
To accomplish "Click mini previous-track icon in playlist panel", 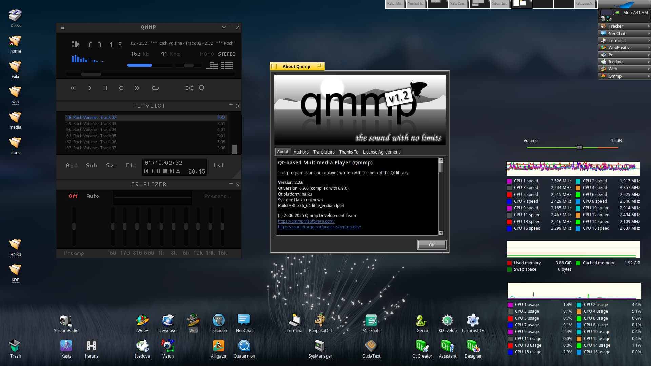I will coord(146,171).
